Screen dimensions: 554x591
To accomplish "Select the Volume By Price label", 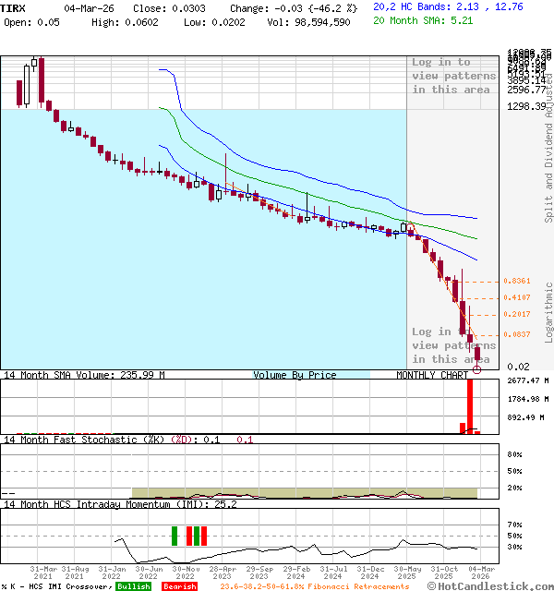I will (x=295, y=376).
